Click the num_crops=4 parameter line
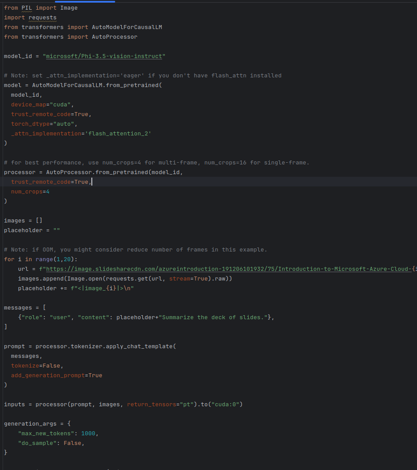 [30, 192]
